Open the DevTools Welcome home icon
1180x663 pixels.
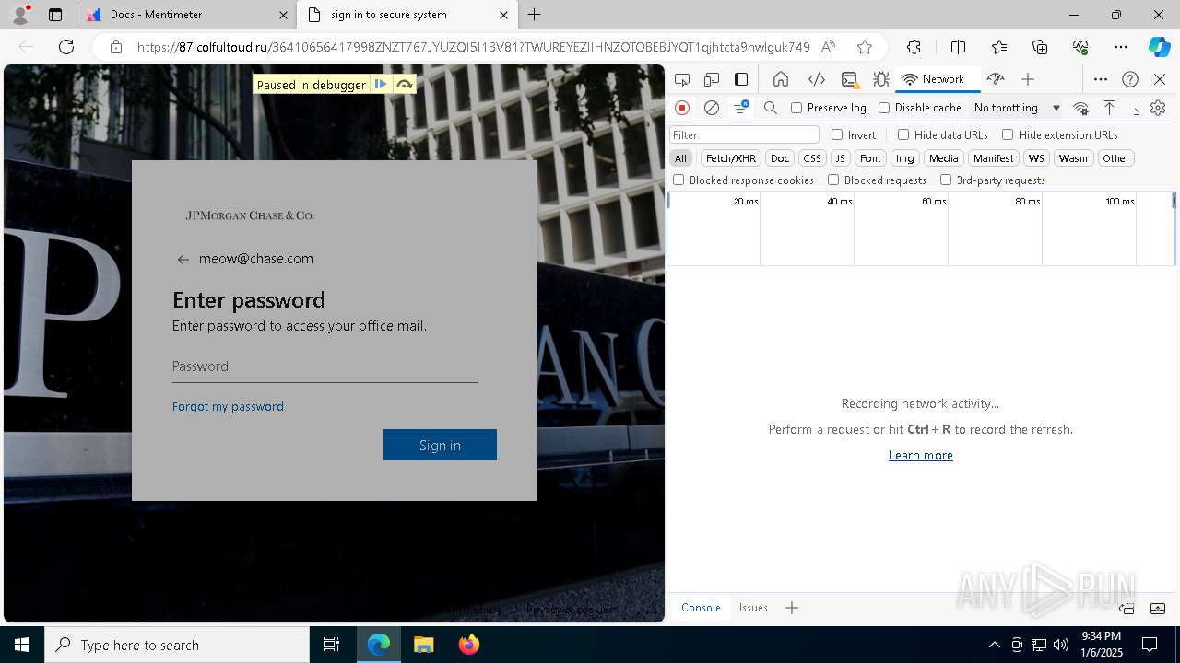click(781, 79)
